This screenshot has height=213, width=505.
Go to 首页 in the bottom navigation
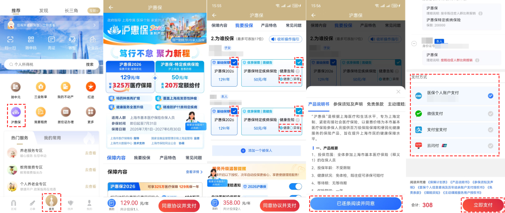pyautogui.click(x=51, y=202)
